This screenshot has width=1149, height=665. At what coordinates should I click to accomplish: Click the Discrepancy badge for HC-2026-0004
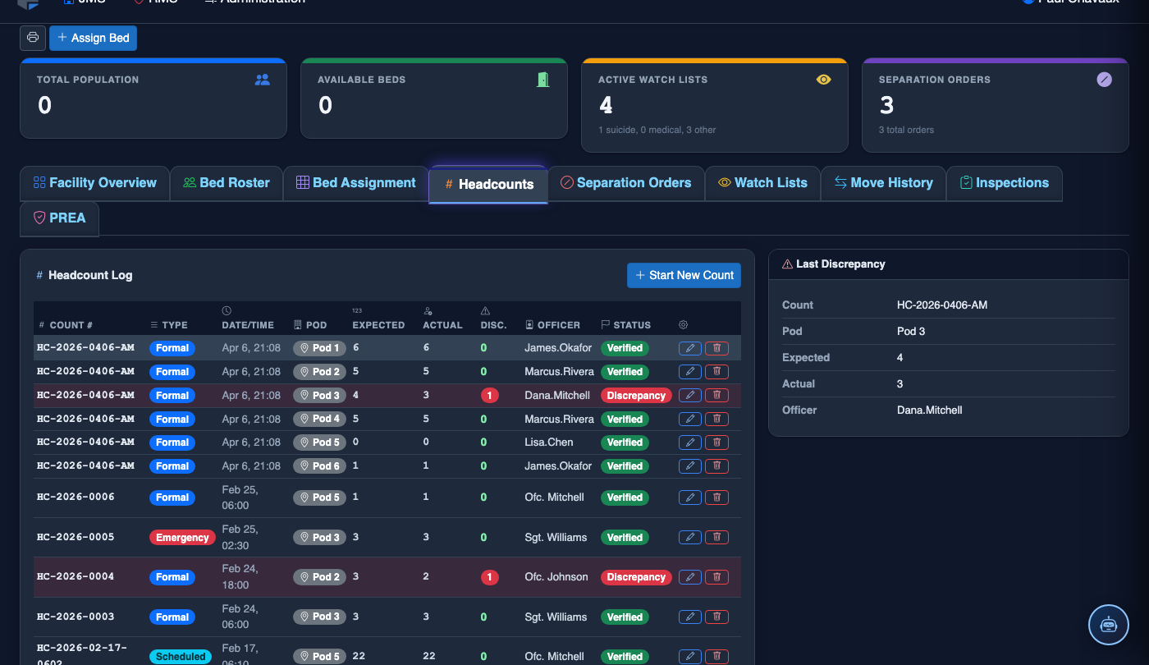tap(636, 577)
